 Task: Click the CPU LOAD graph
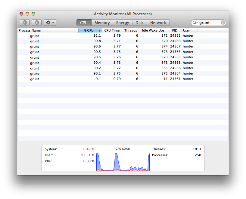coord(123,162)
